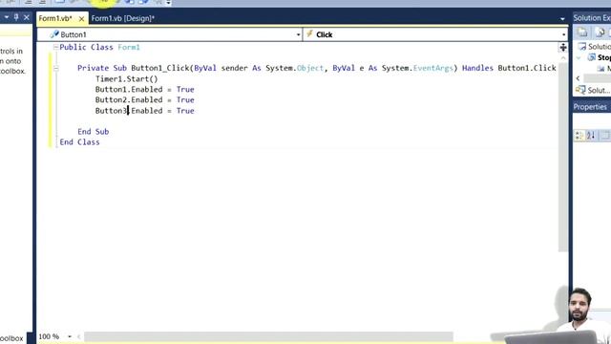611x344 pixels.
Task: Collapse the Button1_Click Sub outline
Action: 56,68
